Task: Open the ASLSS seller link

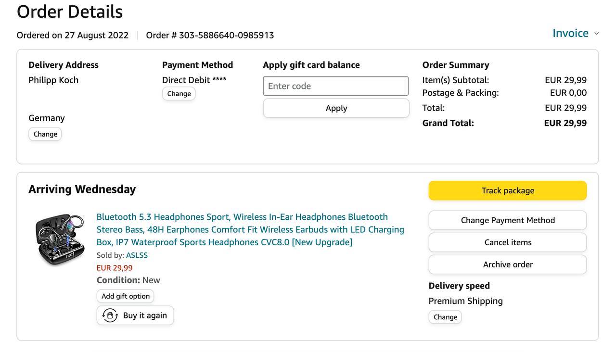Action: tap(137, 255)
